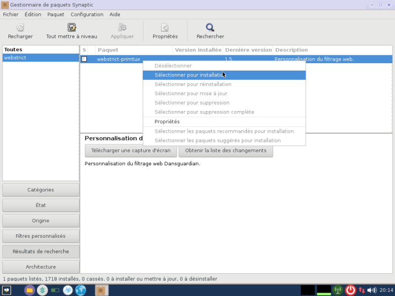Choose Sélectionner pour installation
Viewport: 395px width, 296px height.
224,75
